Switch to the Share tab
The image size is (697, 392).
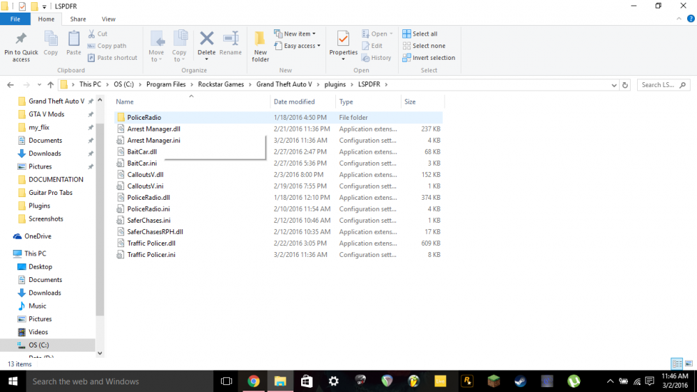[x=78, y=19]
